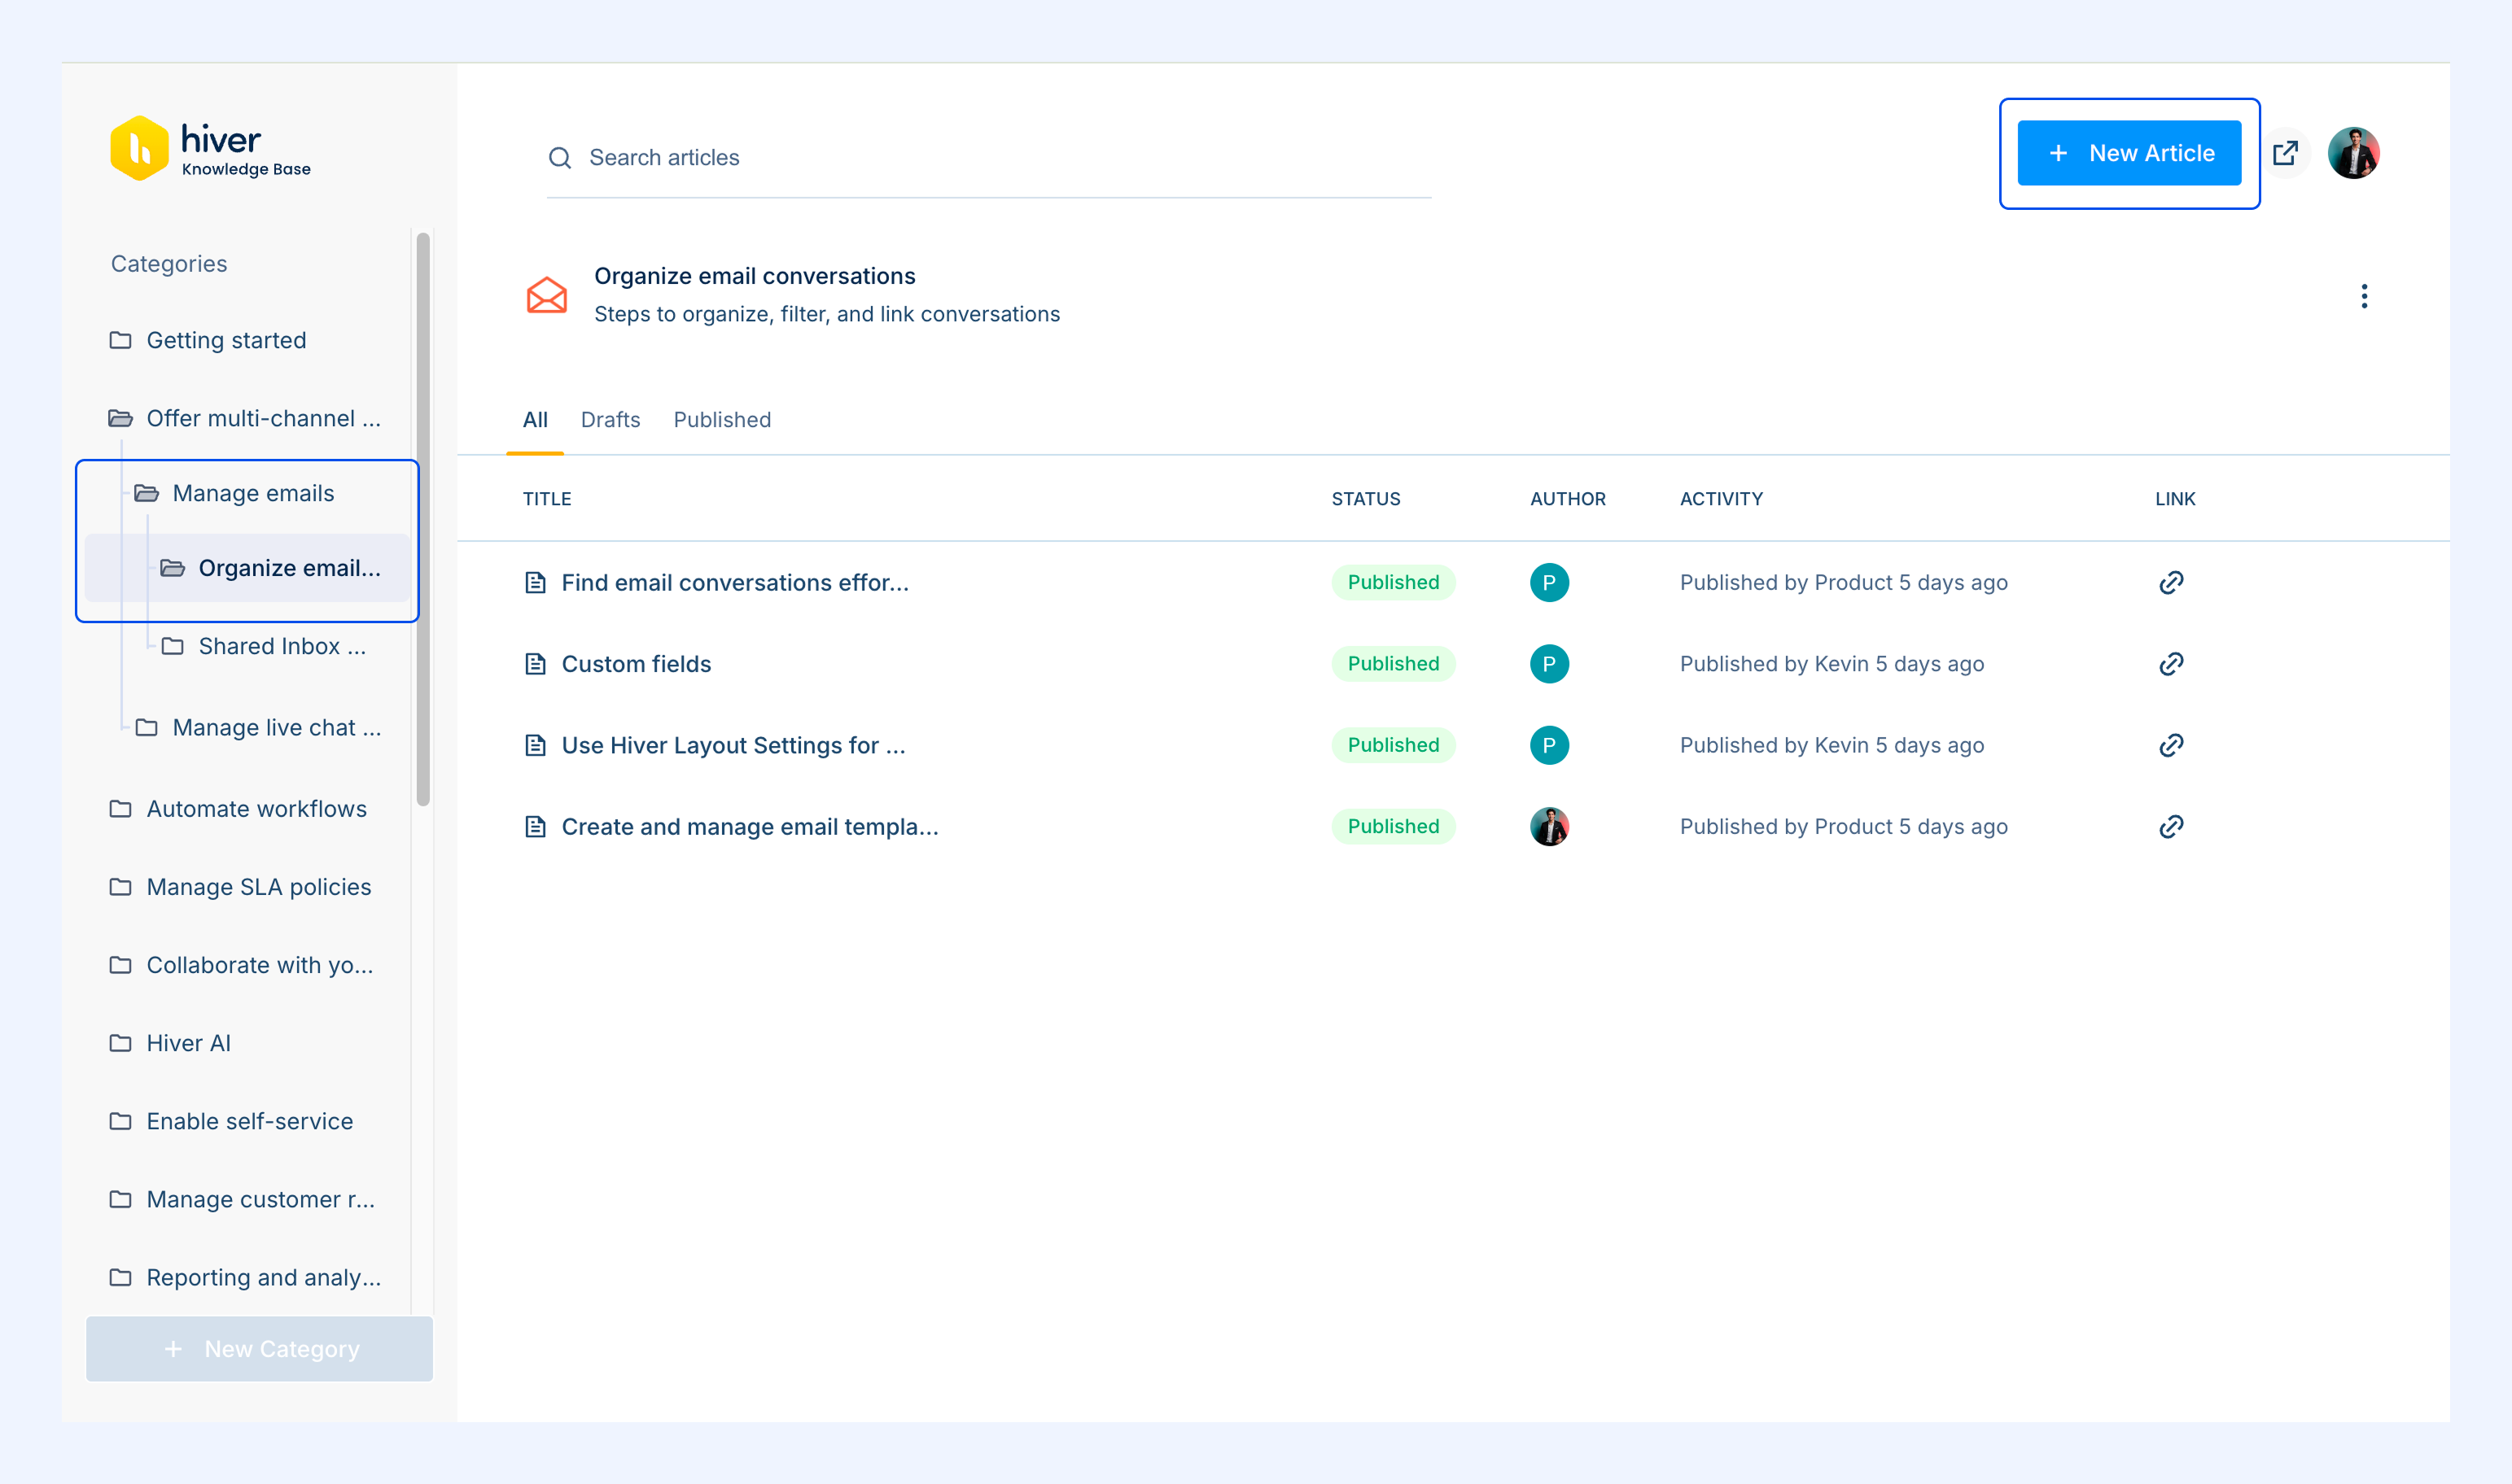Select Manage SLA policies category label

click(x=258, y=887)
